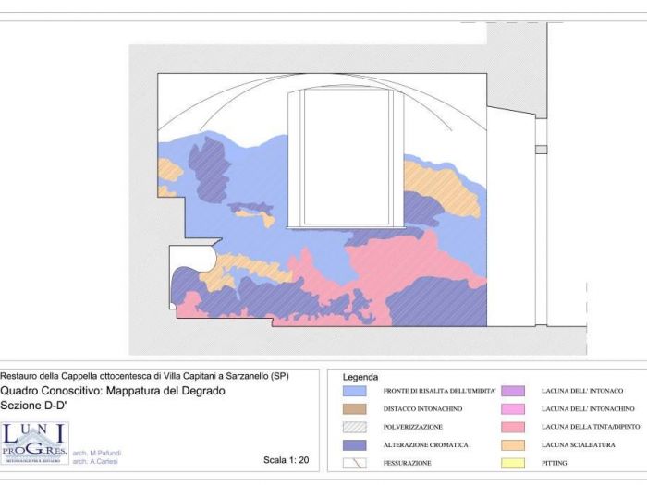
Task: Click the Fronte di Risalita dell'Umidita' blue swatch
Action: 354,392
